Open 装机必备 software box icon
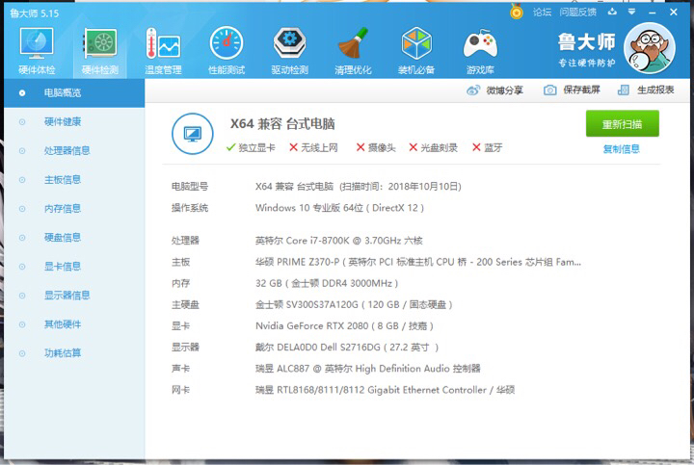 416,51
